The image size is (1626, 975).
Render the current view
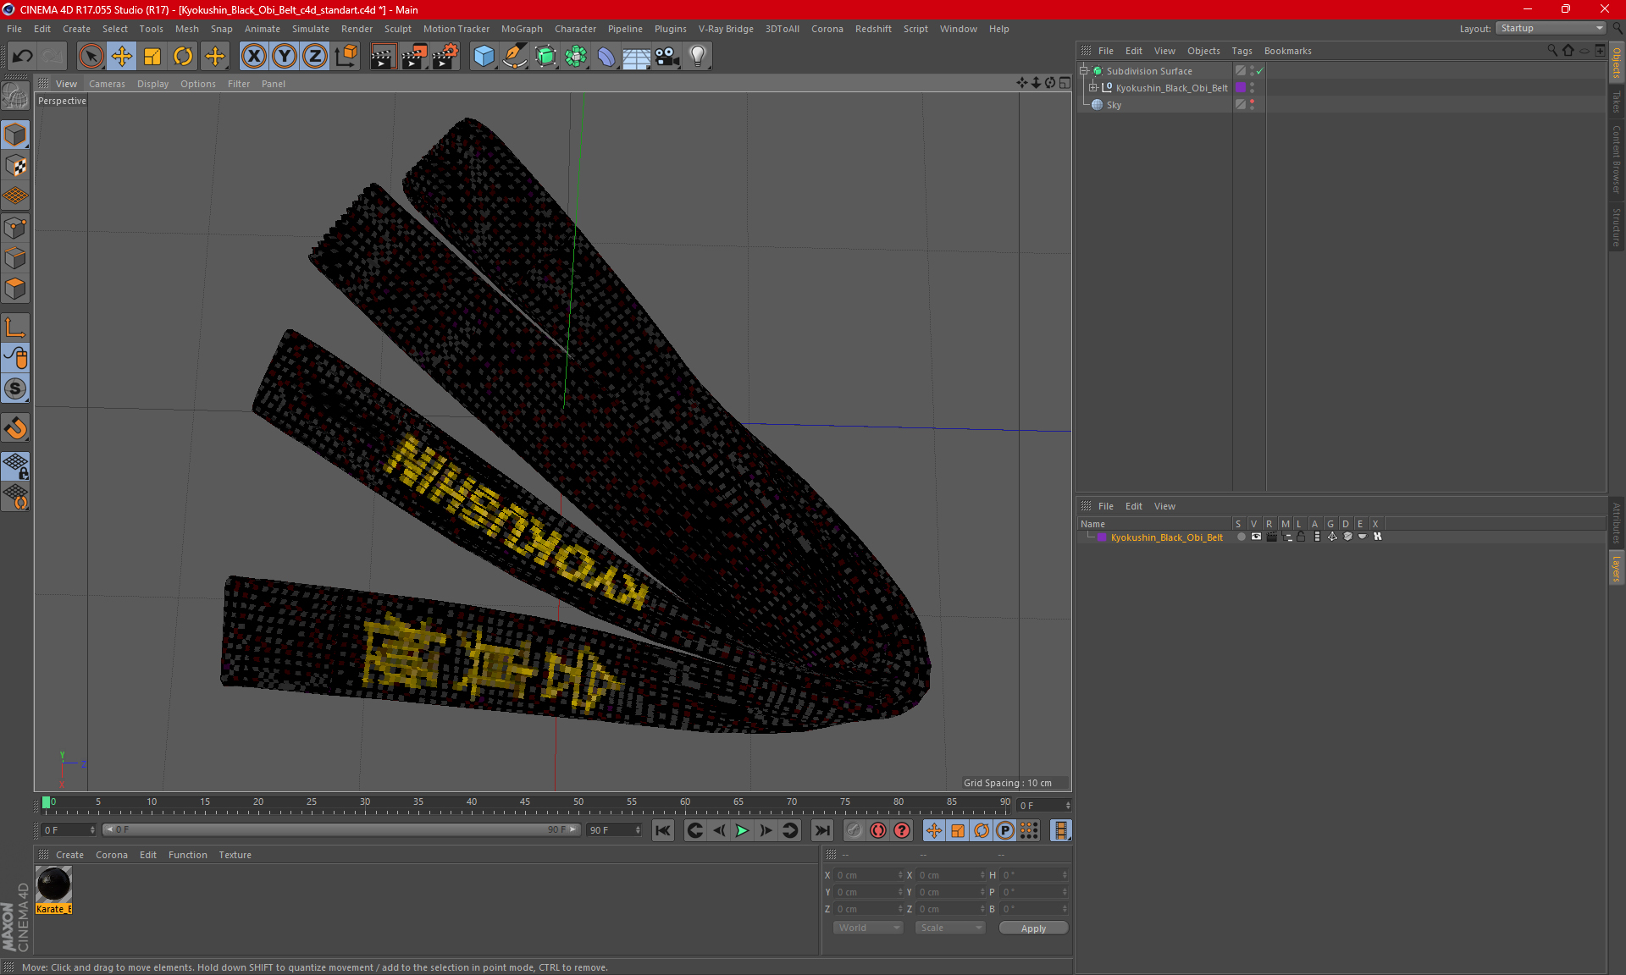coord(383,57)
